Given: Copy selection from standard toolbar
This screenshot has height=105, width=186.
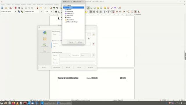Looking at the screenshot, I should click(x=29, y=8).
